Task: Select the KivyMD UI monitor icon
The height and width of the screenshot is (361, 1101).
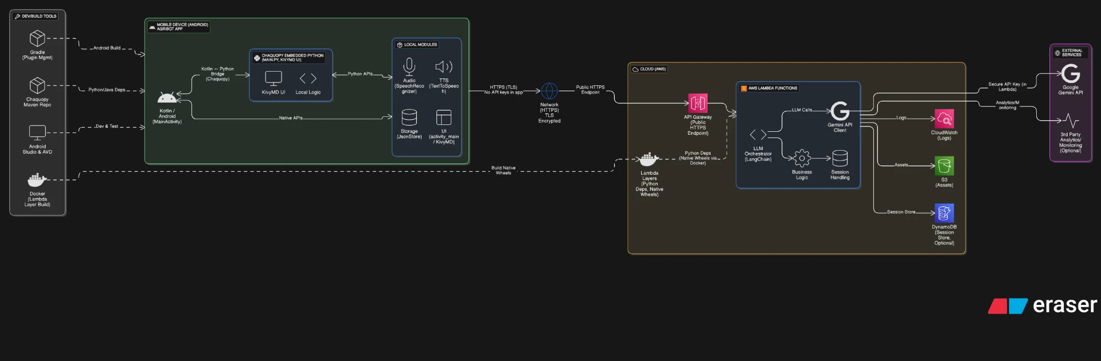Action: [x=274, y=79]
